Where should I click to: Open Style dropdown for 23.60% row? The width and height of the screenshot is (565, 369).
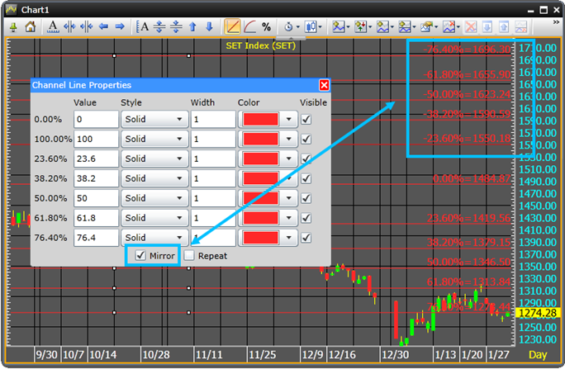(x=153, y=158)
